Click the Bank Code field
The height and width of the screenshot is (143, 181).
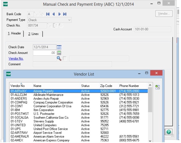click(30, 14)
